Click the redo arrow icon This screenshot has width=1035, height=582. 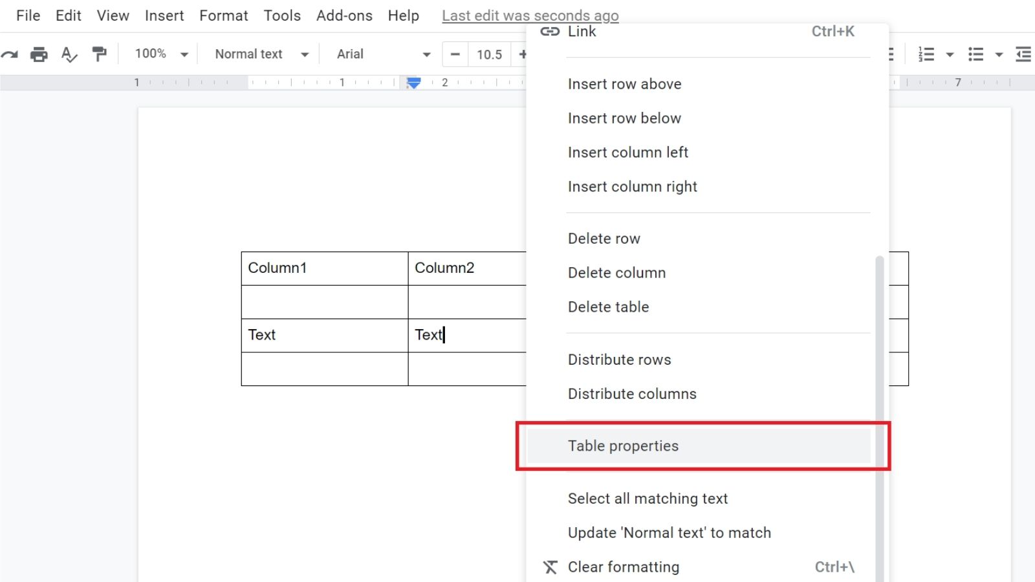[9, 54]
